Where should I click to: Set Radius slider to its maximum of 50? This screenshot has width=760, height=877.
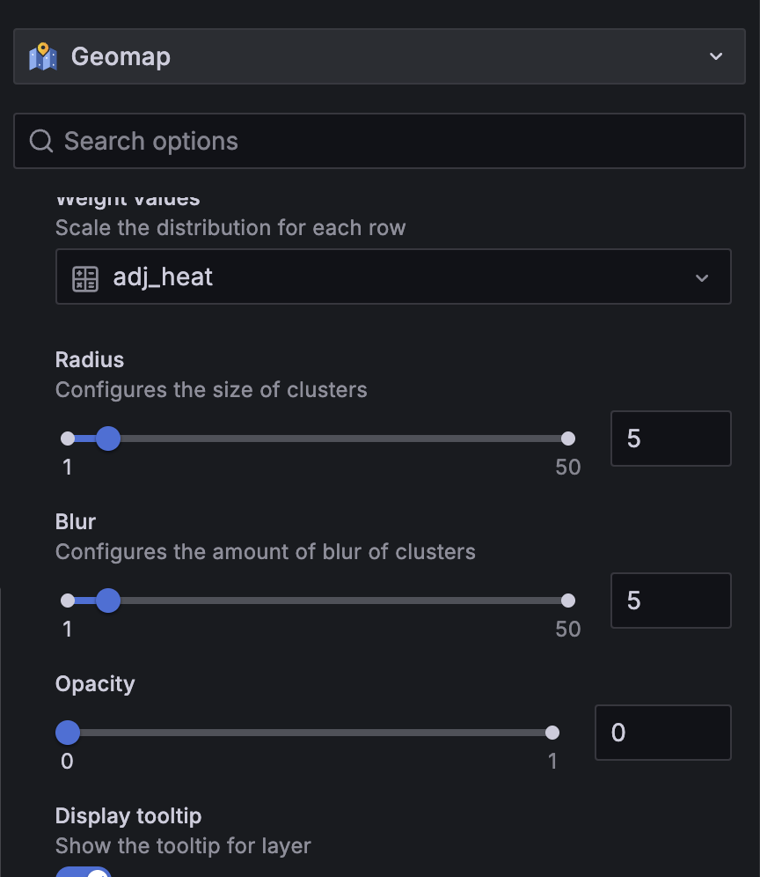[567, 438]
